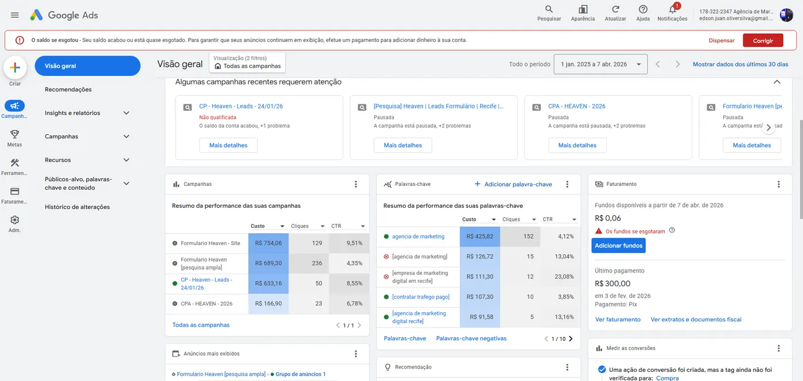Viewport: 803px width, 381px height.
Task: Expand the Recursos navigation section
Action: (x=127, y=160)
